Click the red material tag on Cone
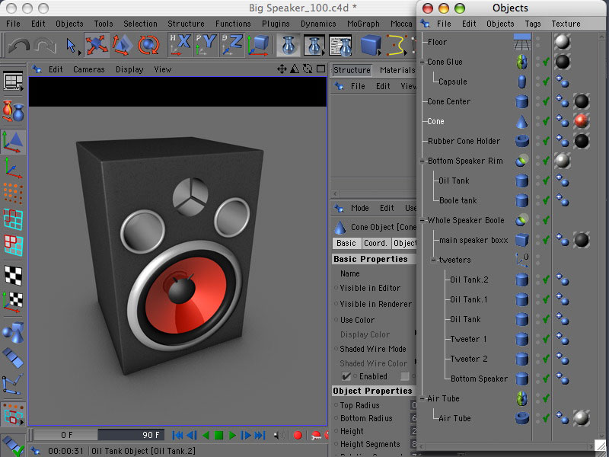The width and height of the screenshot is (609, 457). (x=582, y=121)
